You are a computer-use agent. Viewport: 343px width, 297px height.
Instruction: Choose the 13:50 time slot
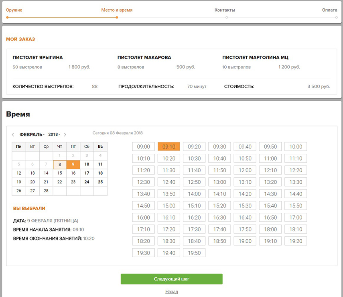[169, 194]
